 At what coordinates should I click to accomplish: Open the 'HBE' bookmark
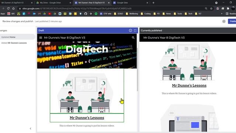(11, 14)
